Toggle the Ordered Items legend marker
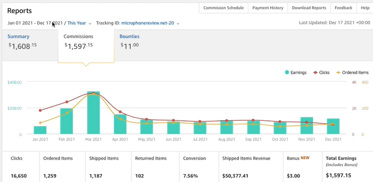This screenshot has height=182, width=373. click(338, 72)
